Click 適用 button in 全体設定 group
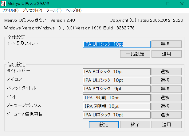The image size is (189, 136). click(167, 54)
